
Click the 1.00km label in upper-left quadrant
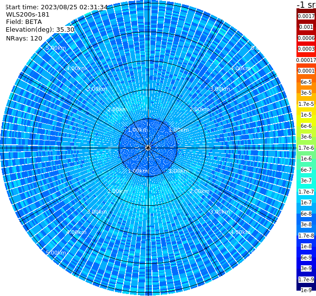[x=138, y=130]
